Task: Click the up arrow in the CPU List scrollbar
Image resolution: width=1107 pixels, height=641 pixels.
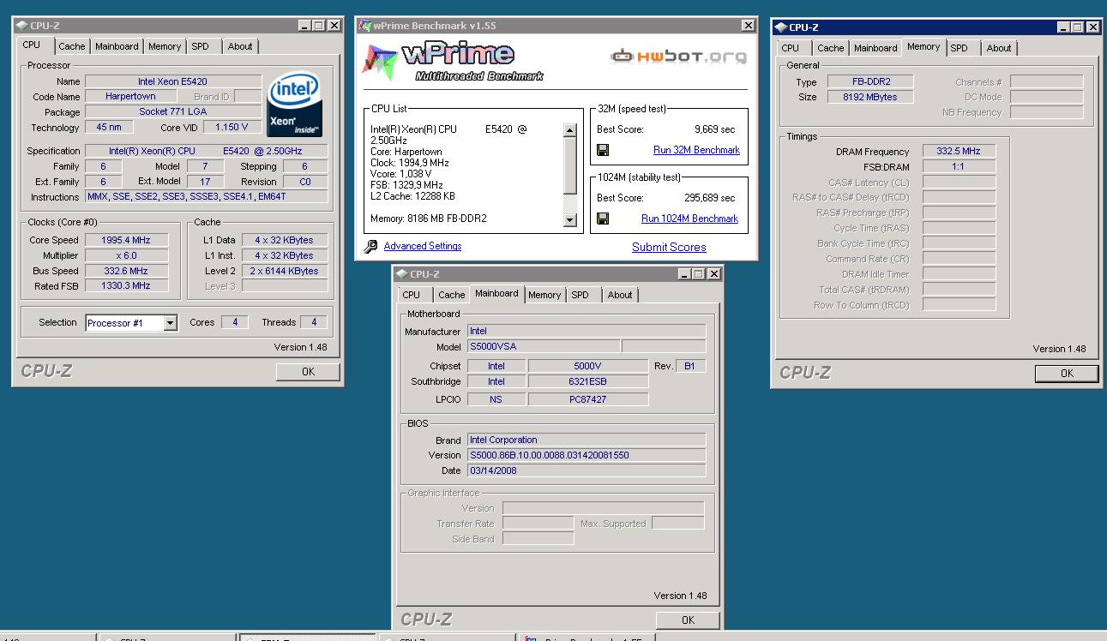Action: click(x=570, y=130)
